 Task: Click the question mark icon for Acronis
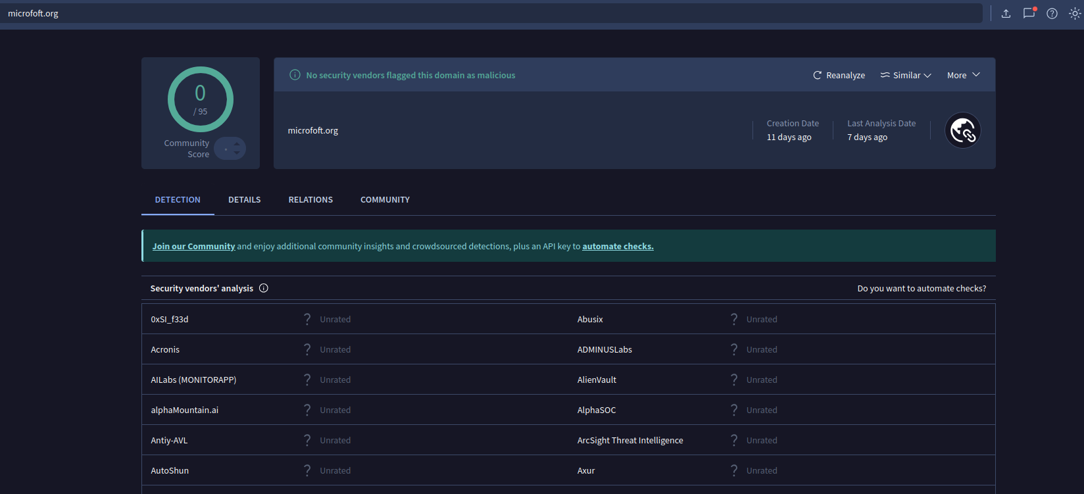(307, 349)
